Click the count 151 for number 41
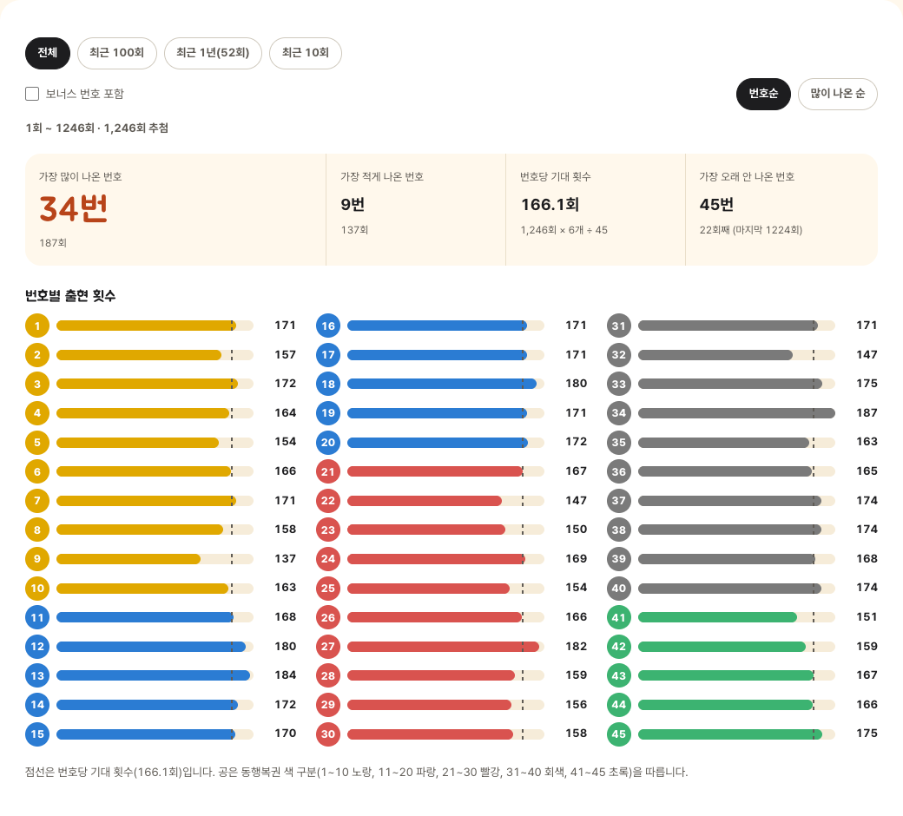Screen dimensions: 903x816 pyautogui.click(x=867, y=616)
